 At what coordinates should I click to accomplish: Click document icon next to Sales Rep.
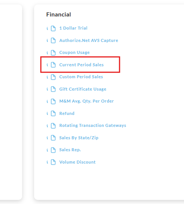53,150
